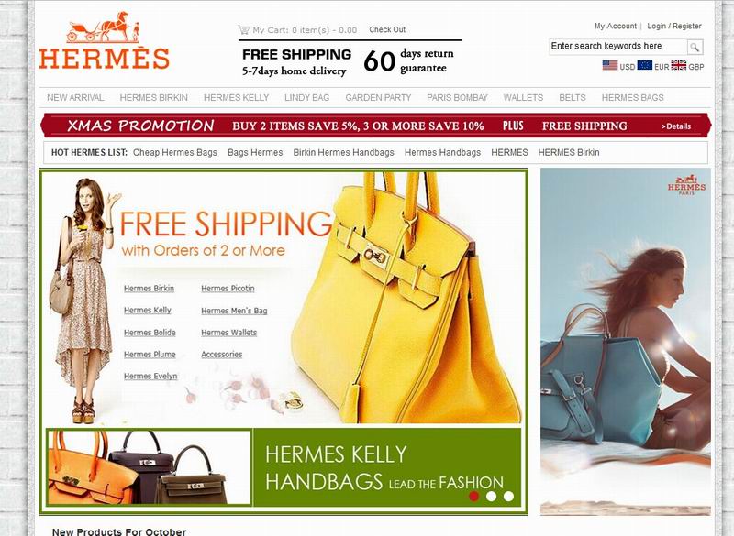Click the Check Out link
The height and width of the screenshot is (536, 734).
[x=387, y=29]
